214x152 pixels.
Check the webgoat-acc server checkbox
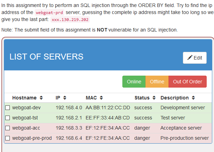tap(7, 128)
